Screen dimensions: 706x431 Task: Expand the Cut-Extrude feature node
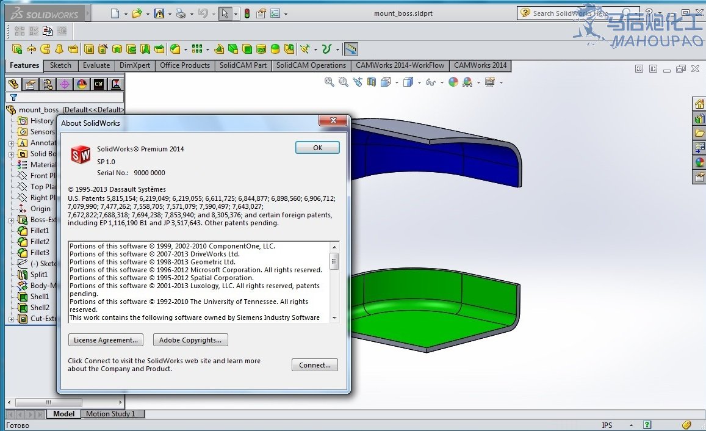[x=11, y=319]
